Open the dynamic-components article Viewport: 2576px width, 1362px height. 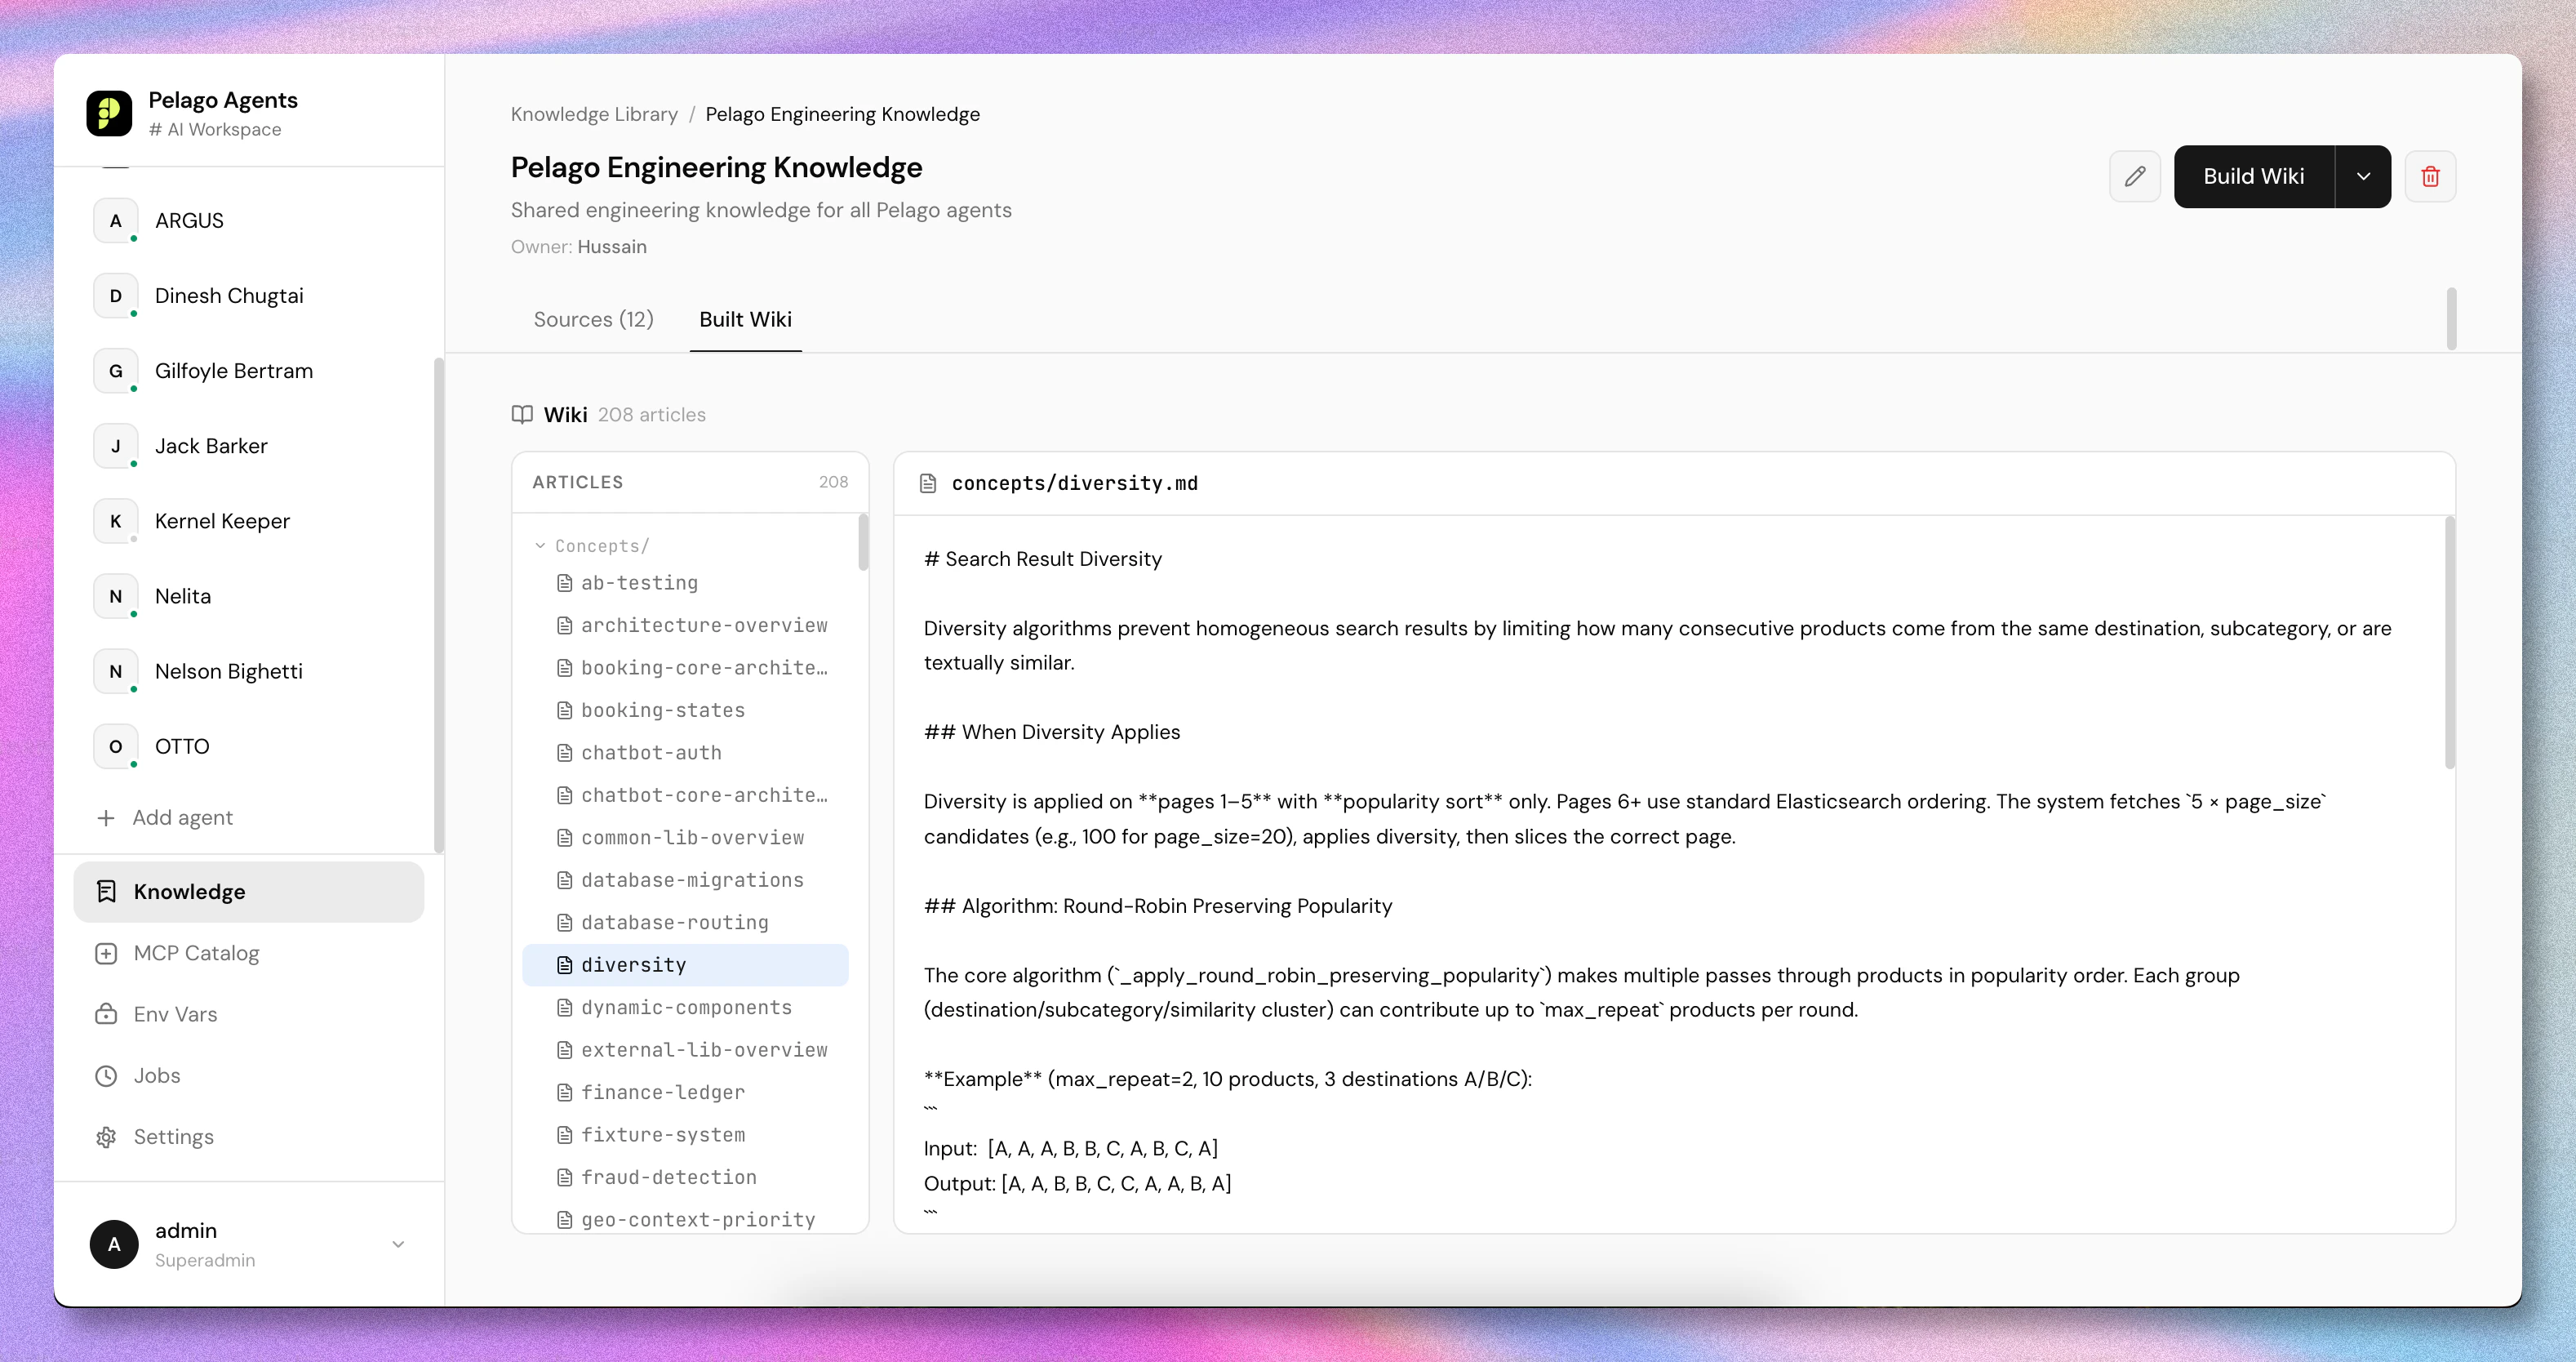point(685,1007)
